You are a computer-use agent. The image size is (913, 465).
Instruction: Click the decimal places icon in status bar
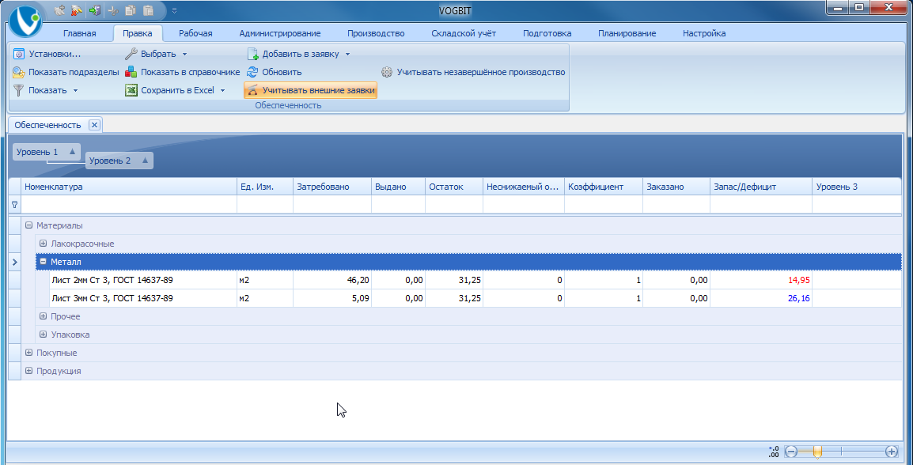tap(774, 451)
